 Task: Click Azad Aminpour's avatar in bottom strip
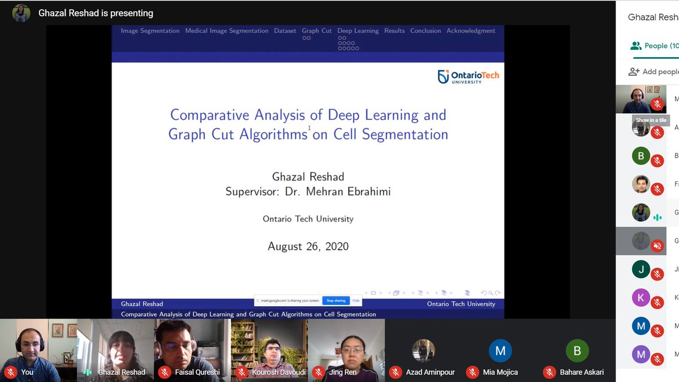click(x=423, y=351)
